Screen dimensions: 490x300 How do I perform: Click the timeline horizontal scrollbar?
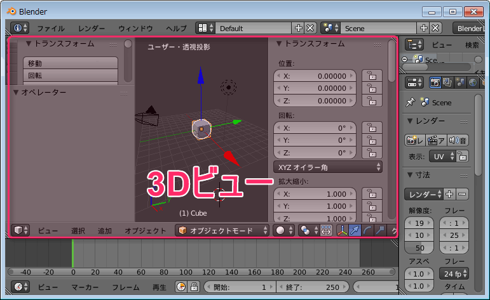[201, 272]
